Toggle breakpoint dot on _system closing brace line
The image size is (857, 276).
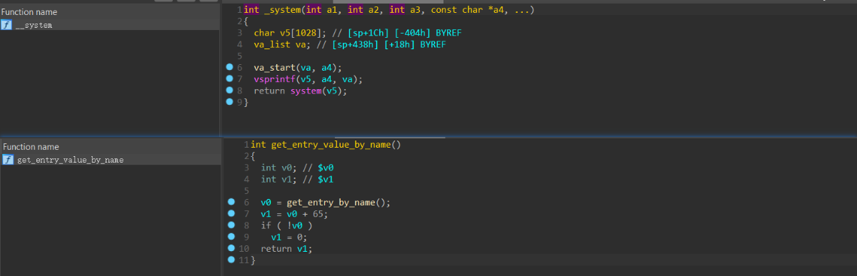[x=230, y=102]
